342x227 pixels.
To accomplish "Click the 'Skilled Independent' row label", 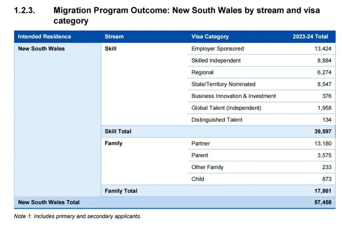I will [x=216, y=60].
